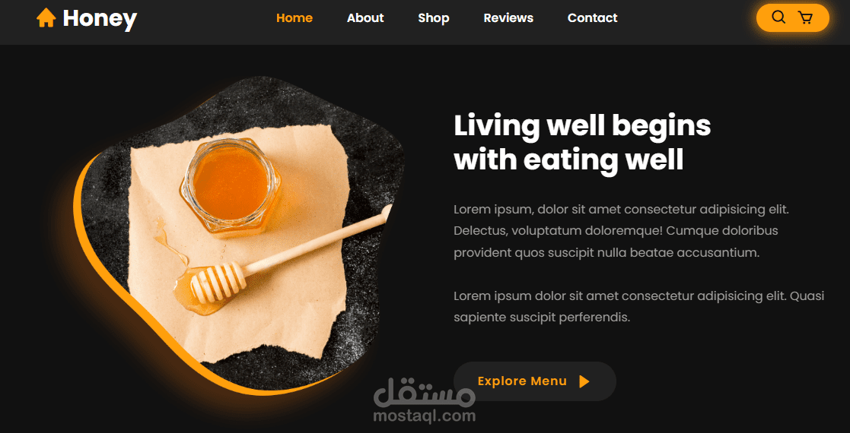The width and height of the screenshot is (850, 433).
Task: Click the Explore Menu button
Action: click(x=534, y=381)
